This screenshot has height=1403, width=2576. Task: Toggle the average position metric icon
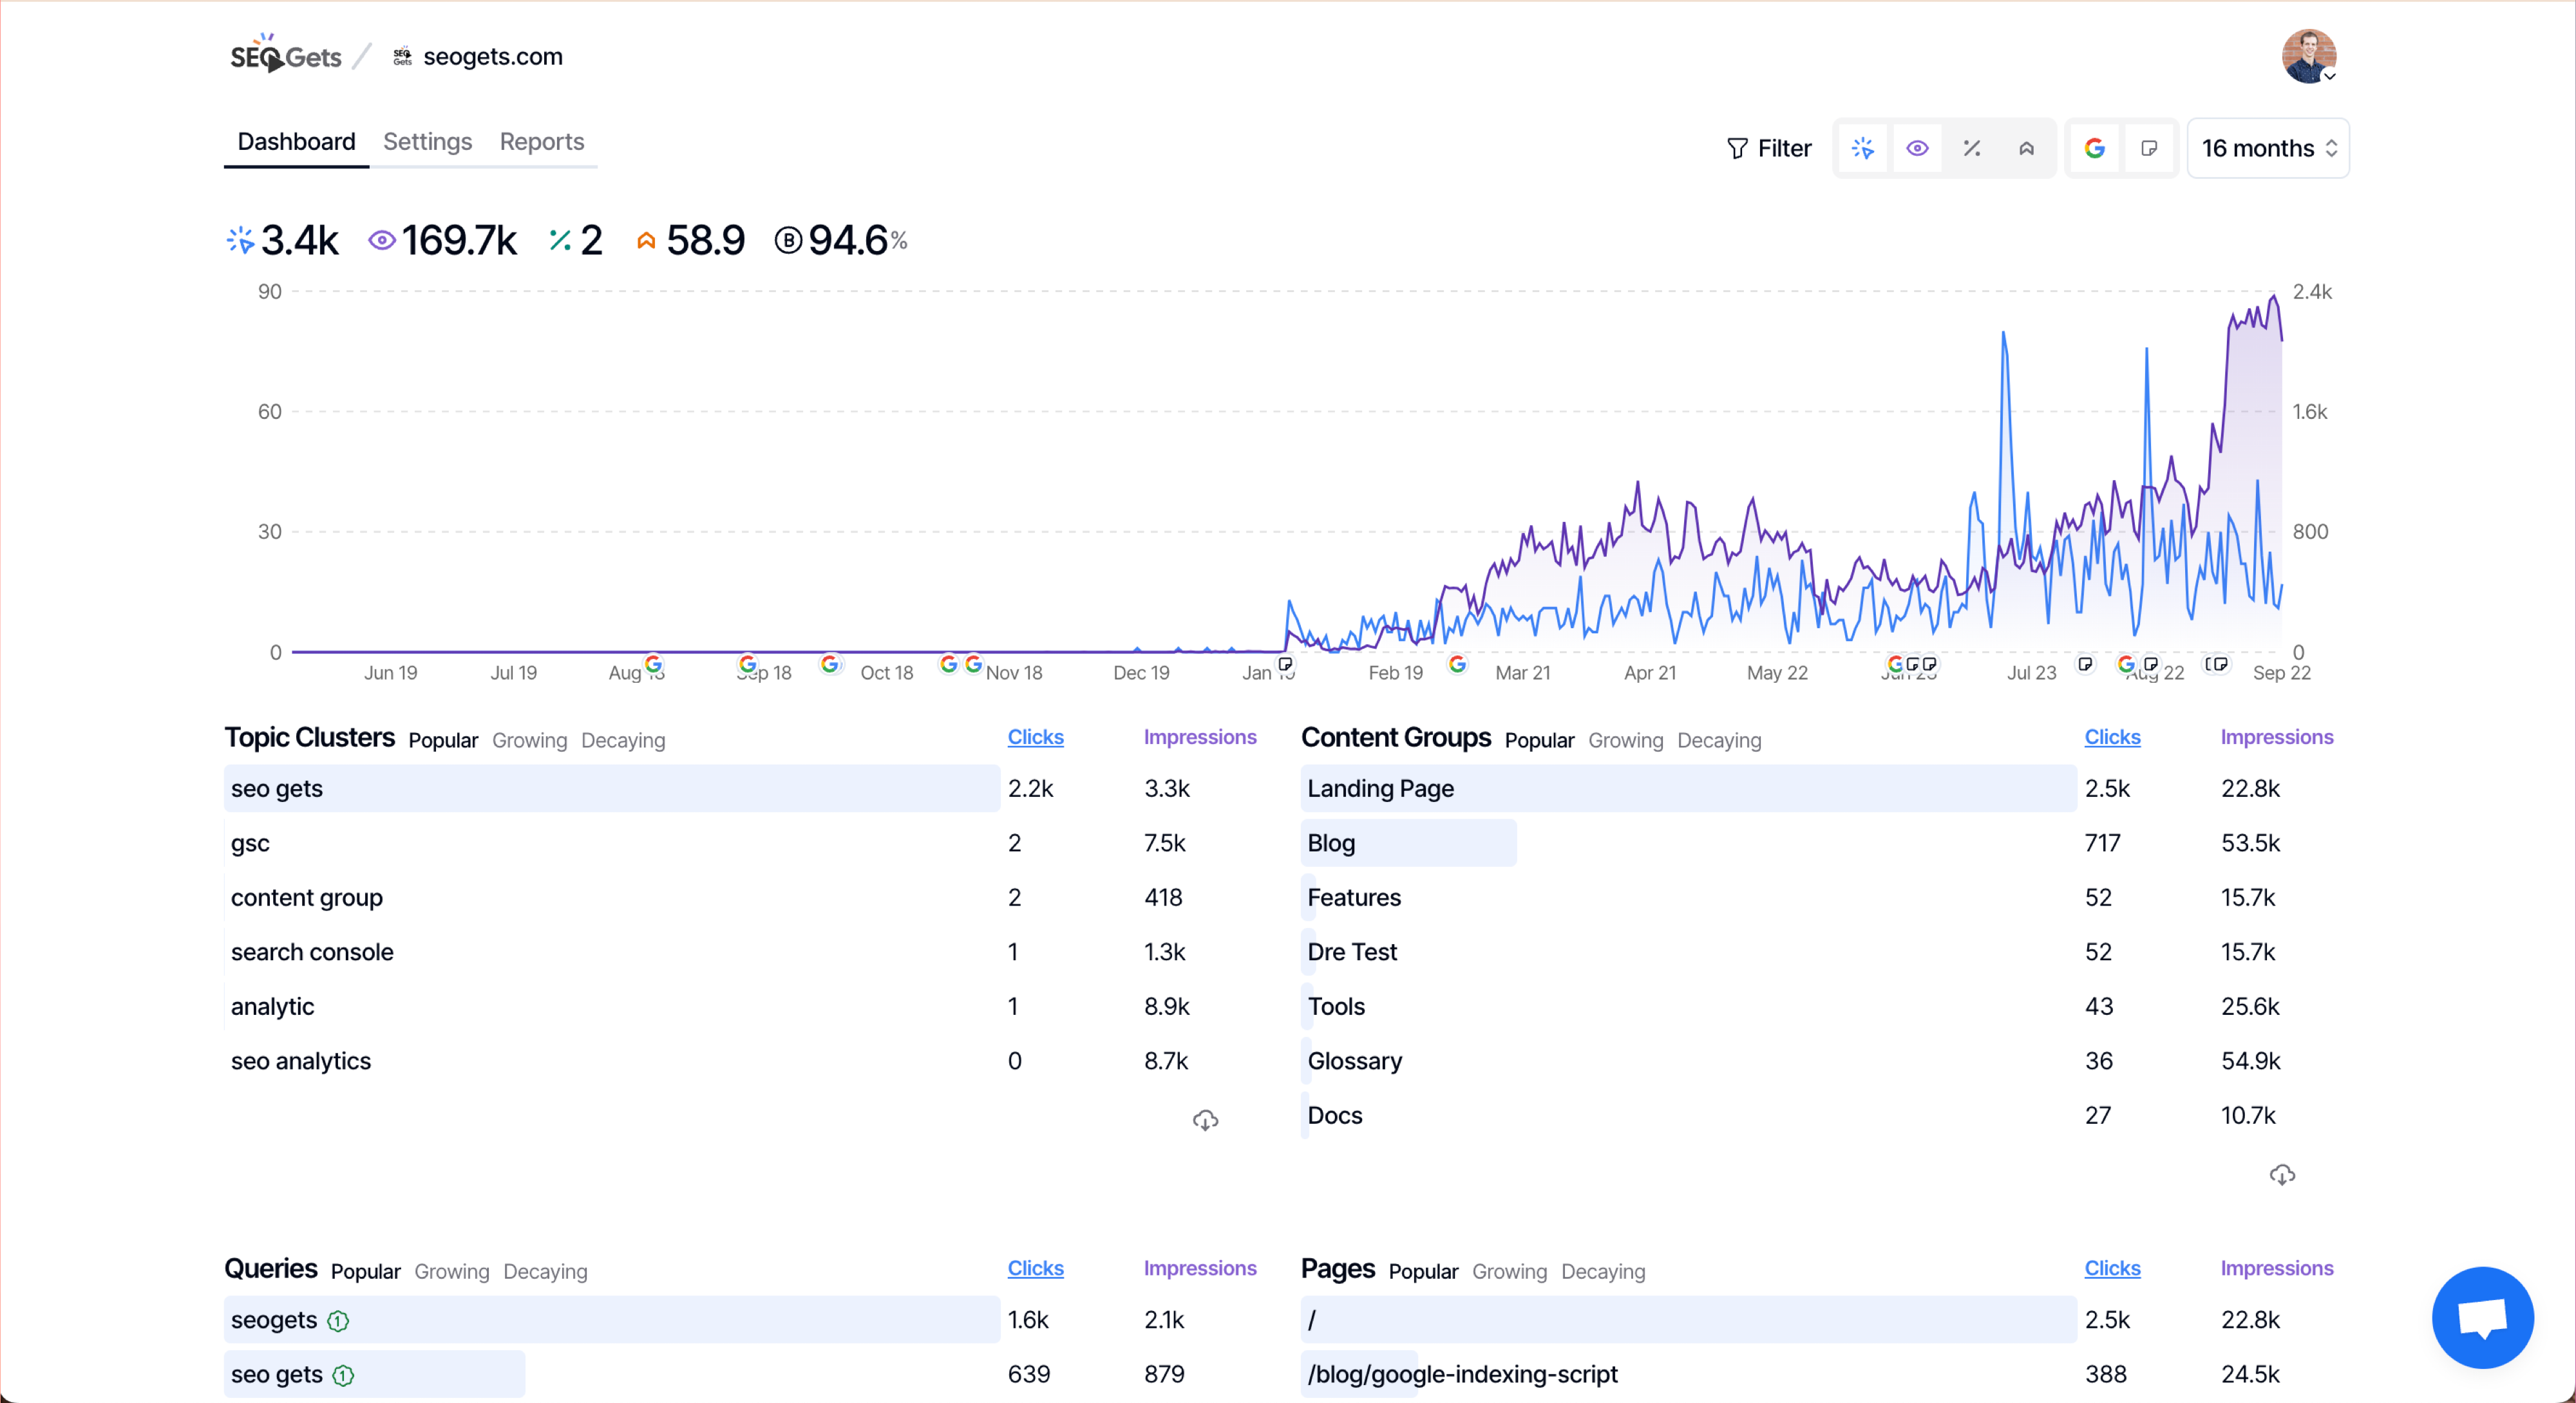[2026, 148]
